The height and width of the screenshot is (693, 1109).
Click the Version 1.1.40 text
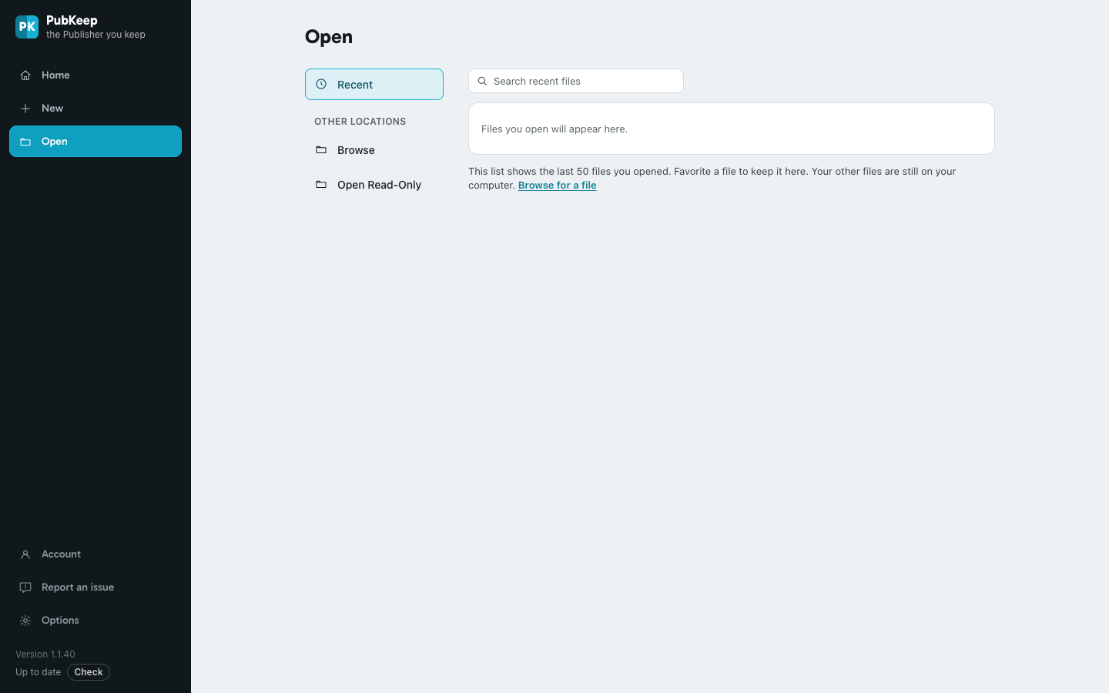[45, 654]
